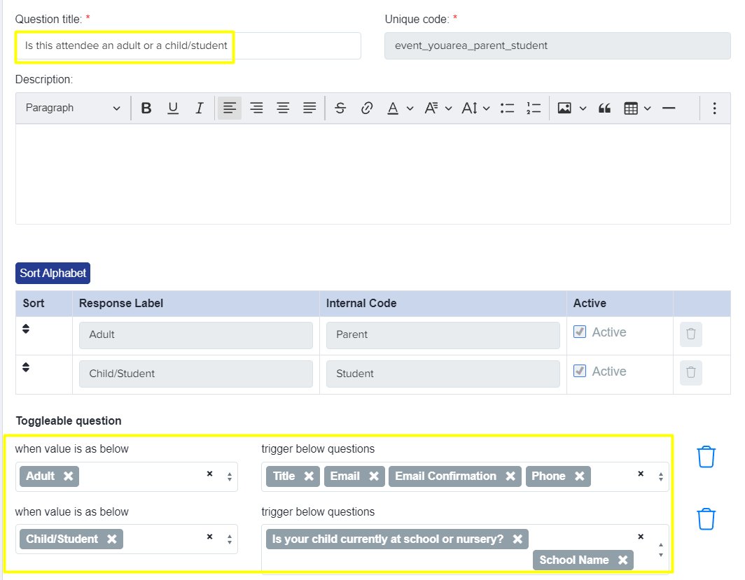745x580 pixels.
Task: Insert horizontal line in description
Action: [668, 108]
